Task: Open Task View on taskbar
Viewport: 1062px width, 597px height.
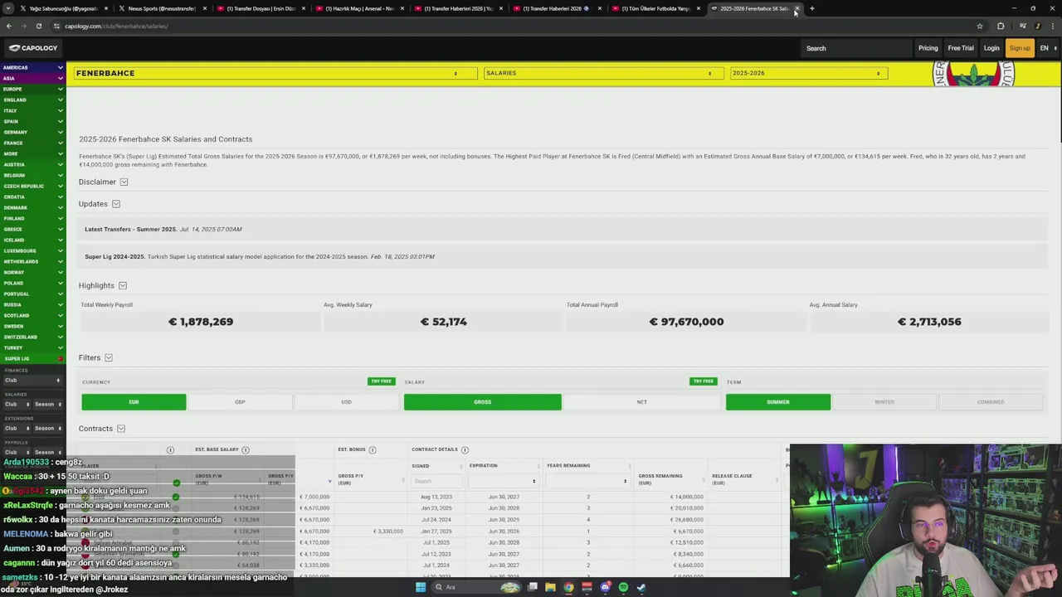Action: 532,587
